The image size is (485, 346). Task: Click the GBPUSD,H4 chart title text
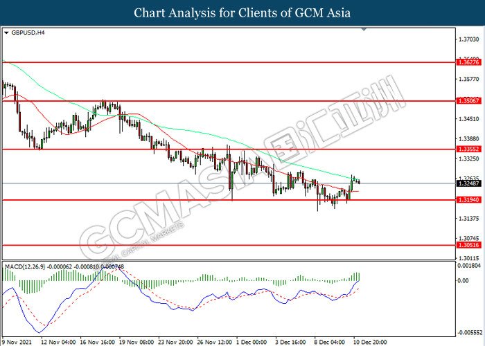(x=28, y=33)
